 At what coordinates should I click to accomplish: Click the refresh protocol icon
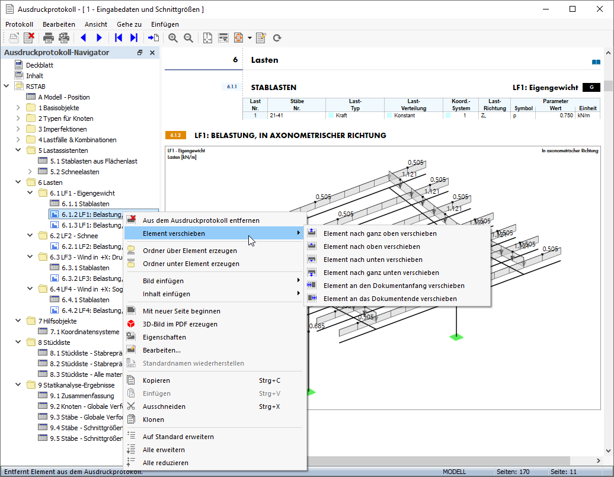click(x=277, y=38)
